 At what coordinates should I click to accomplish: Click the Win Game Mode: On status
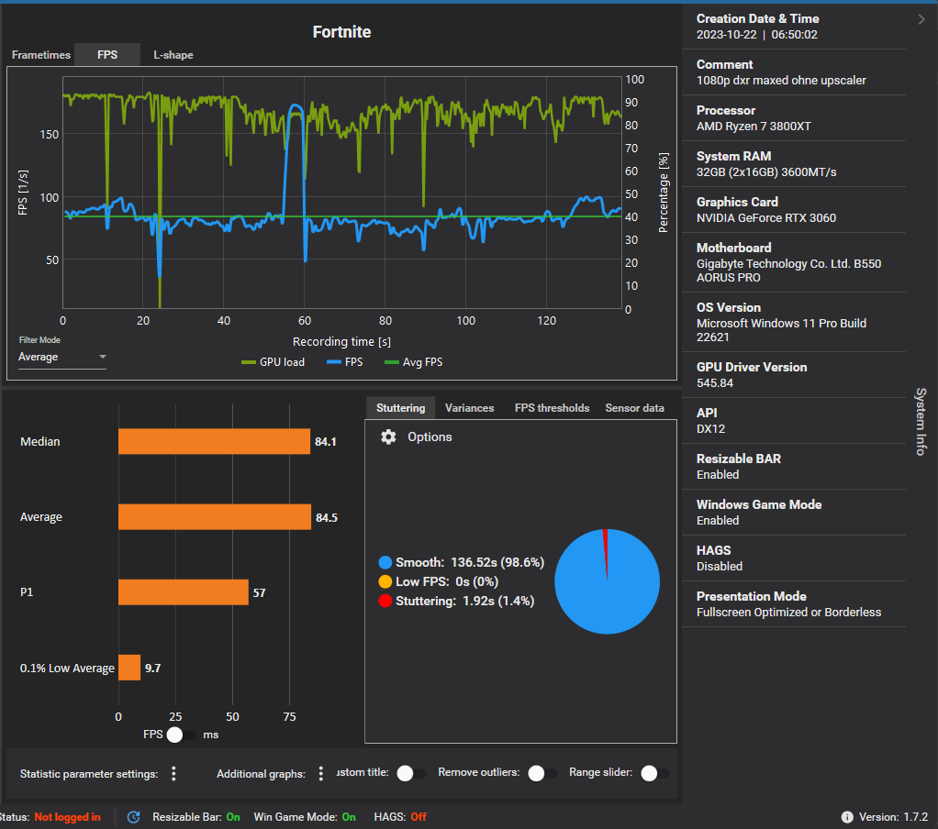305,817
